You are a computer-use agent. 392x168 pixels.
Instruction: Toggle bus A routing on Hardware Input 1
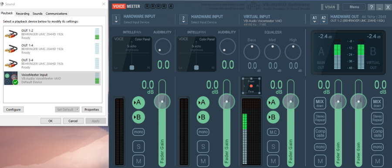pos(139,102)
